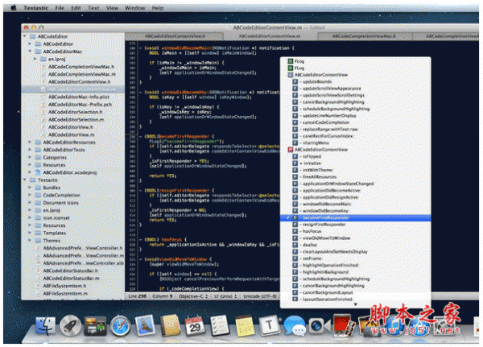Open the File menu
Viewport: 483px width, 347px height.
60,8
